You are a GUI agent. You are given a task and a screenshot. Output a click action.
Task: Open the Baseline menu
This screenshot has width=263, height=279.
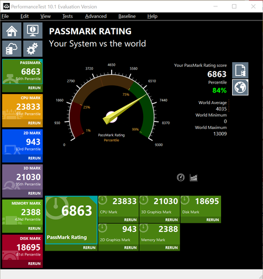pyautogui.click(x=127, y=16)
